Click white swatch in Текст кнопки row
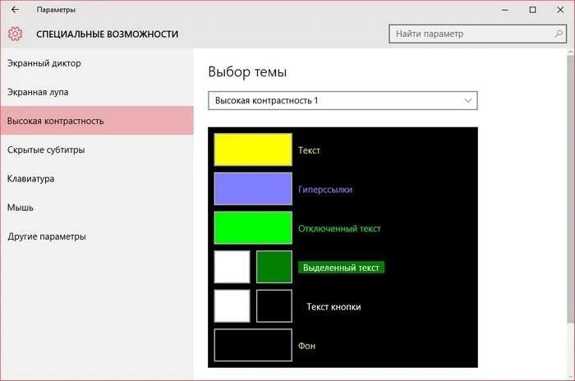This screenshot has height=381, width=575. click(232, 305)
